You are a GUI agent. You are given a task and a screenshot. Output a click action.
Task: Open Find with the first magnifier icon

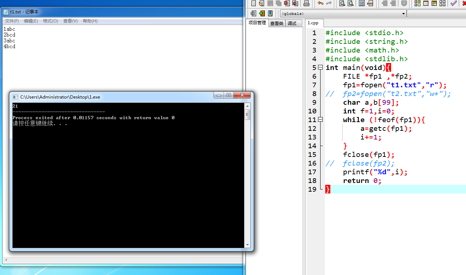coord(342,3)
